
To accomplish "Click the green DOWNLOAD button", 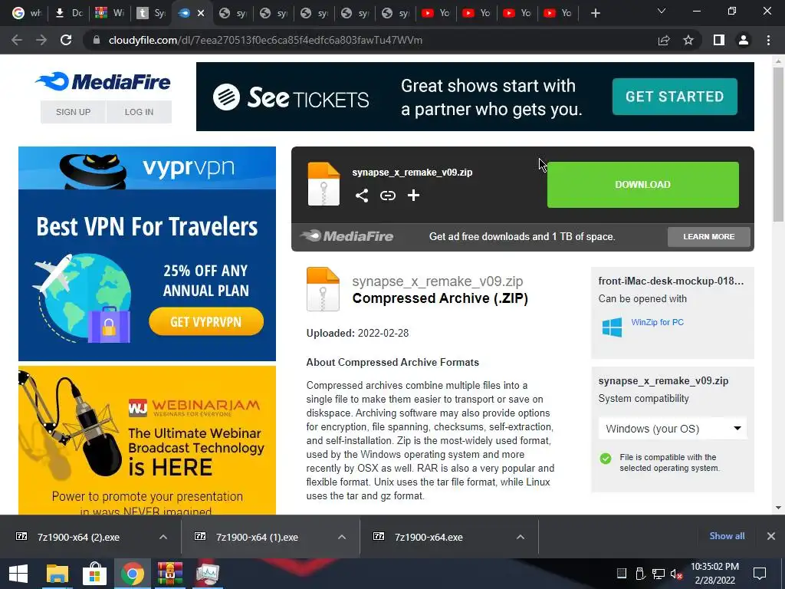I will (643, 184).
